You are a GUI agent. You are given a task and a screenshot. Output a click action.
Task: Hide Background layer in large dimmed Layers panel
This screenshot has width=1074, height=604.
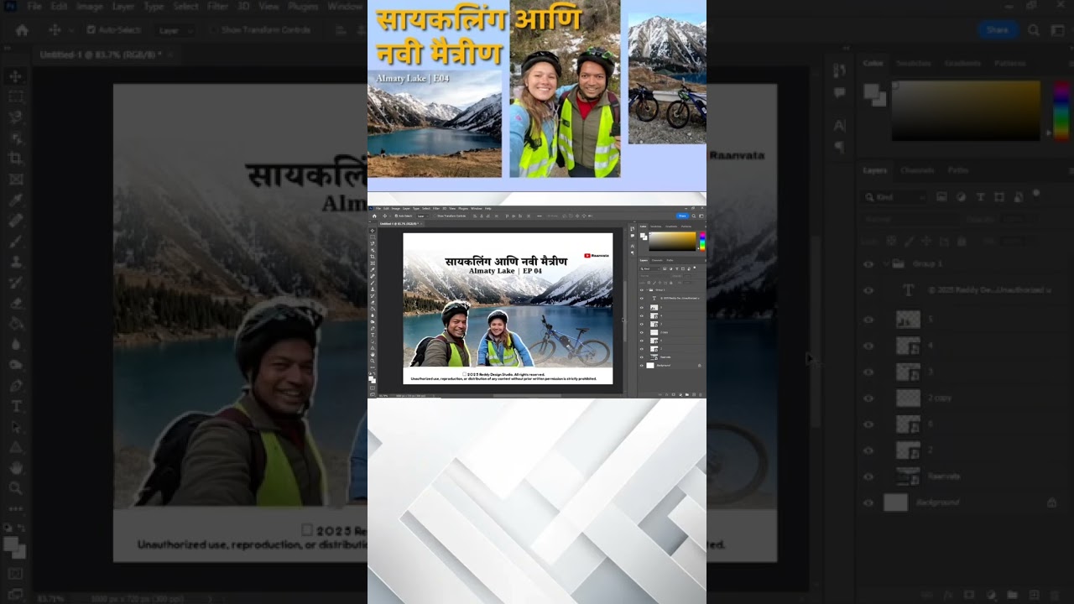(x=868, y=502)
